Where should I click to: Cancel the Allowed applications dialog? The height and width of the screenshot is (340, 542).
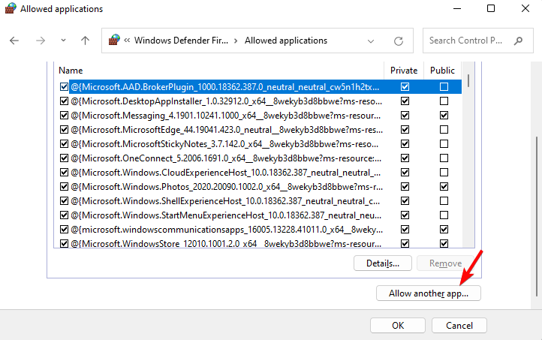459,326
